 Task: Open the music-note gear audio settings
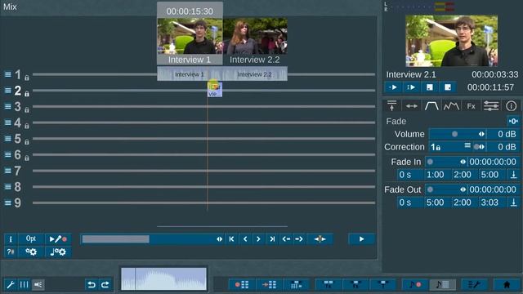pos(58,252)
